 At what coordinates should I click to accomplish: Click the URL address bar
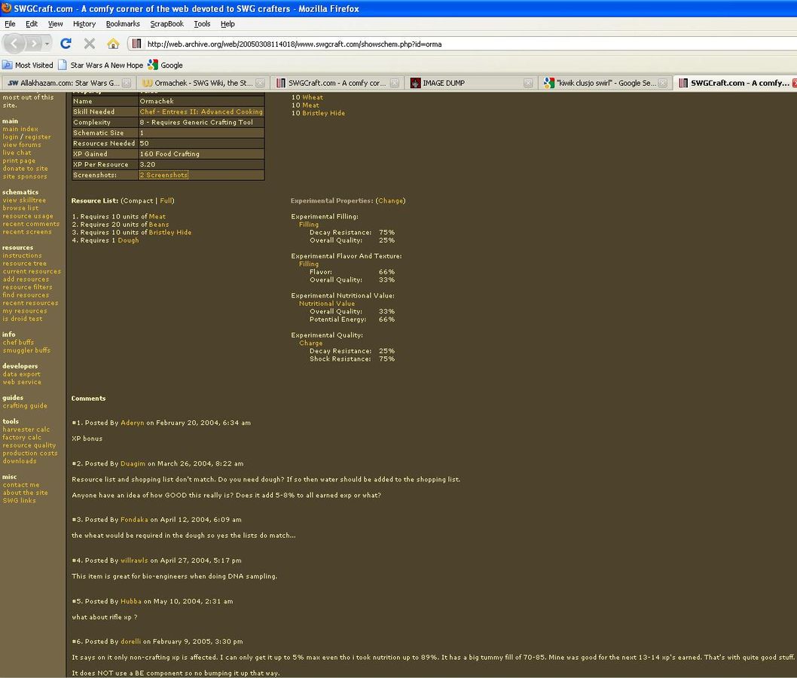pos(452,44)
